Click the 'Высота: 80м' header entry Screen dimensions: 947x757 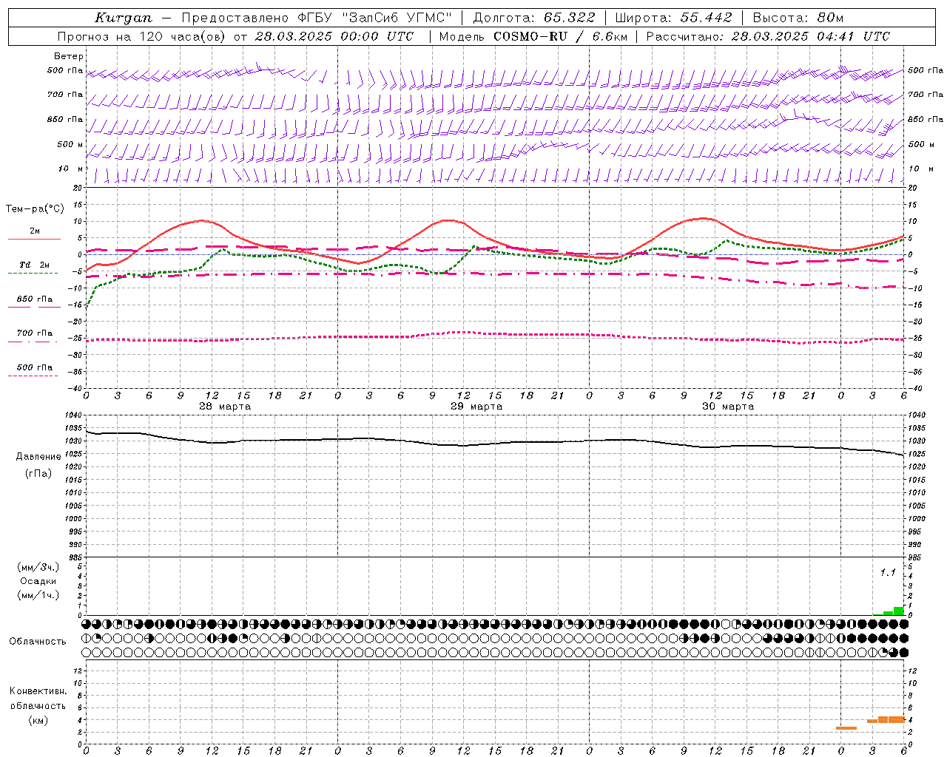tap(798, 18)
